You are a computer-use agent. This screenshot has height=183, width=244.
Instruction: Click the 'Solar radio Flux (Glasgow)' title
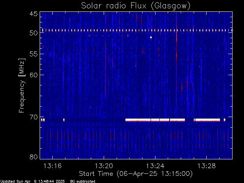click(136, 6)
